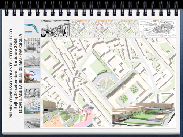The width and height of the screenshot is (183, 137).
Task: Click the blue boomerang logo thumbnail
Action: (32, 28)
